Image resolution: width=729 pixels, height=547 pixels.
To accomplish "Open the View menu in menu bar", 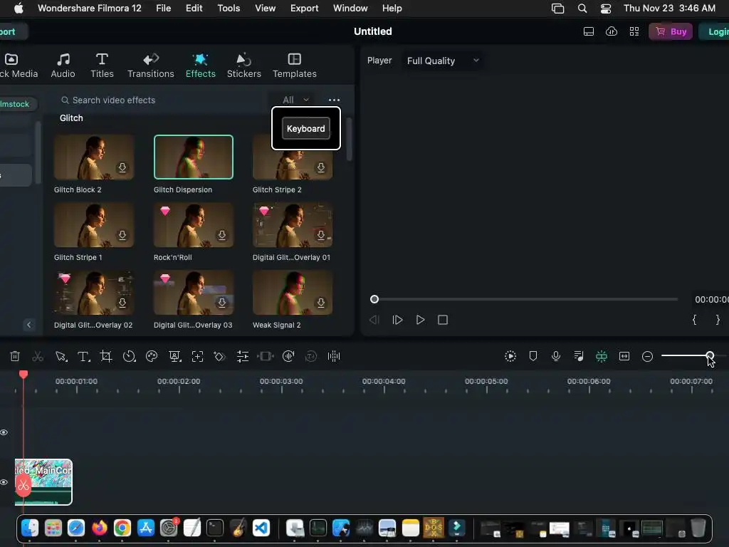I will point(265,9).
